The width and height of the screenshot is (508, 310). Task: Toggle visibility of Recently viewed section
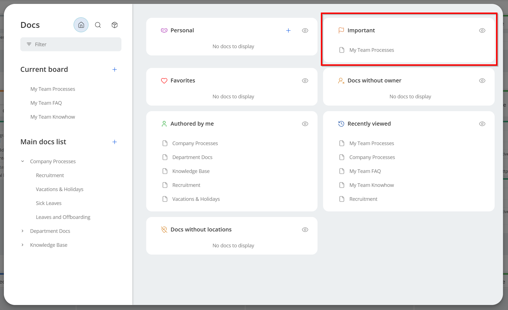(x=482, y=124)
